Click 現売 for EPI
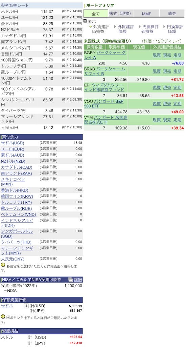The height and width of the screenshot is (347, 186). [x=167, y=87]
